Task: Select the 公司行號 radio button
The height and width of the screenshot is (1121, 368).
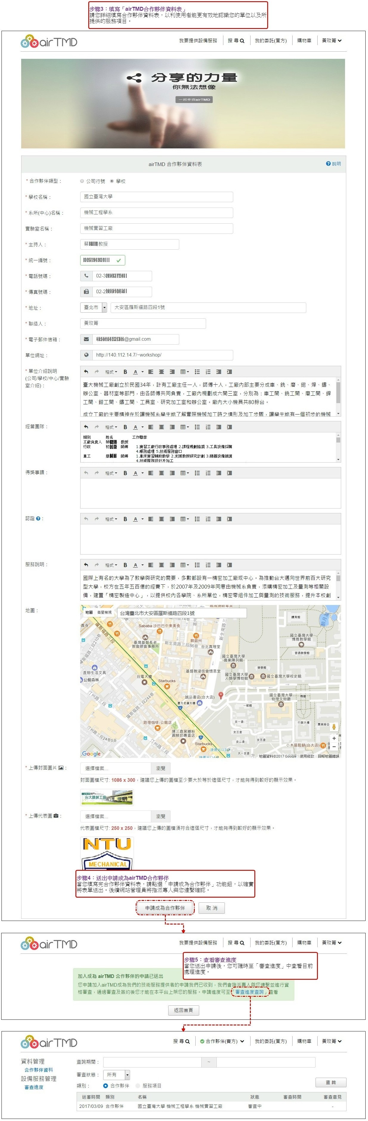Action: tap(82, 181)
